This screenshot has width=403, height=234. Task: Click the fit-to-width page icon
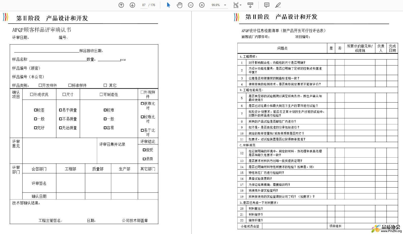pos(236,5)
